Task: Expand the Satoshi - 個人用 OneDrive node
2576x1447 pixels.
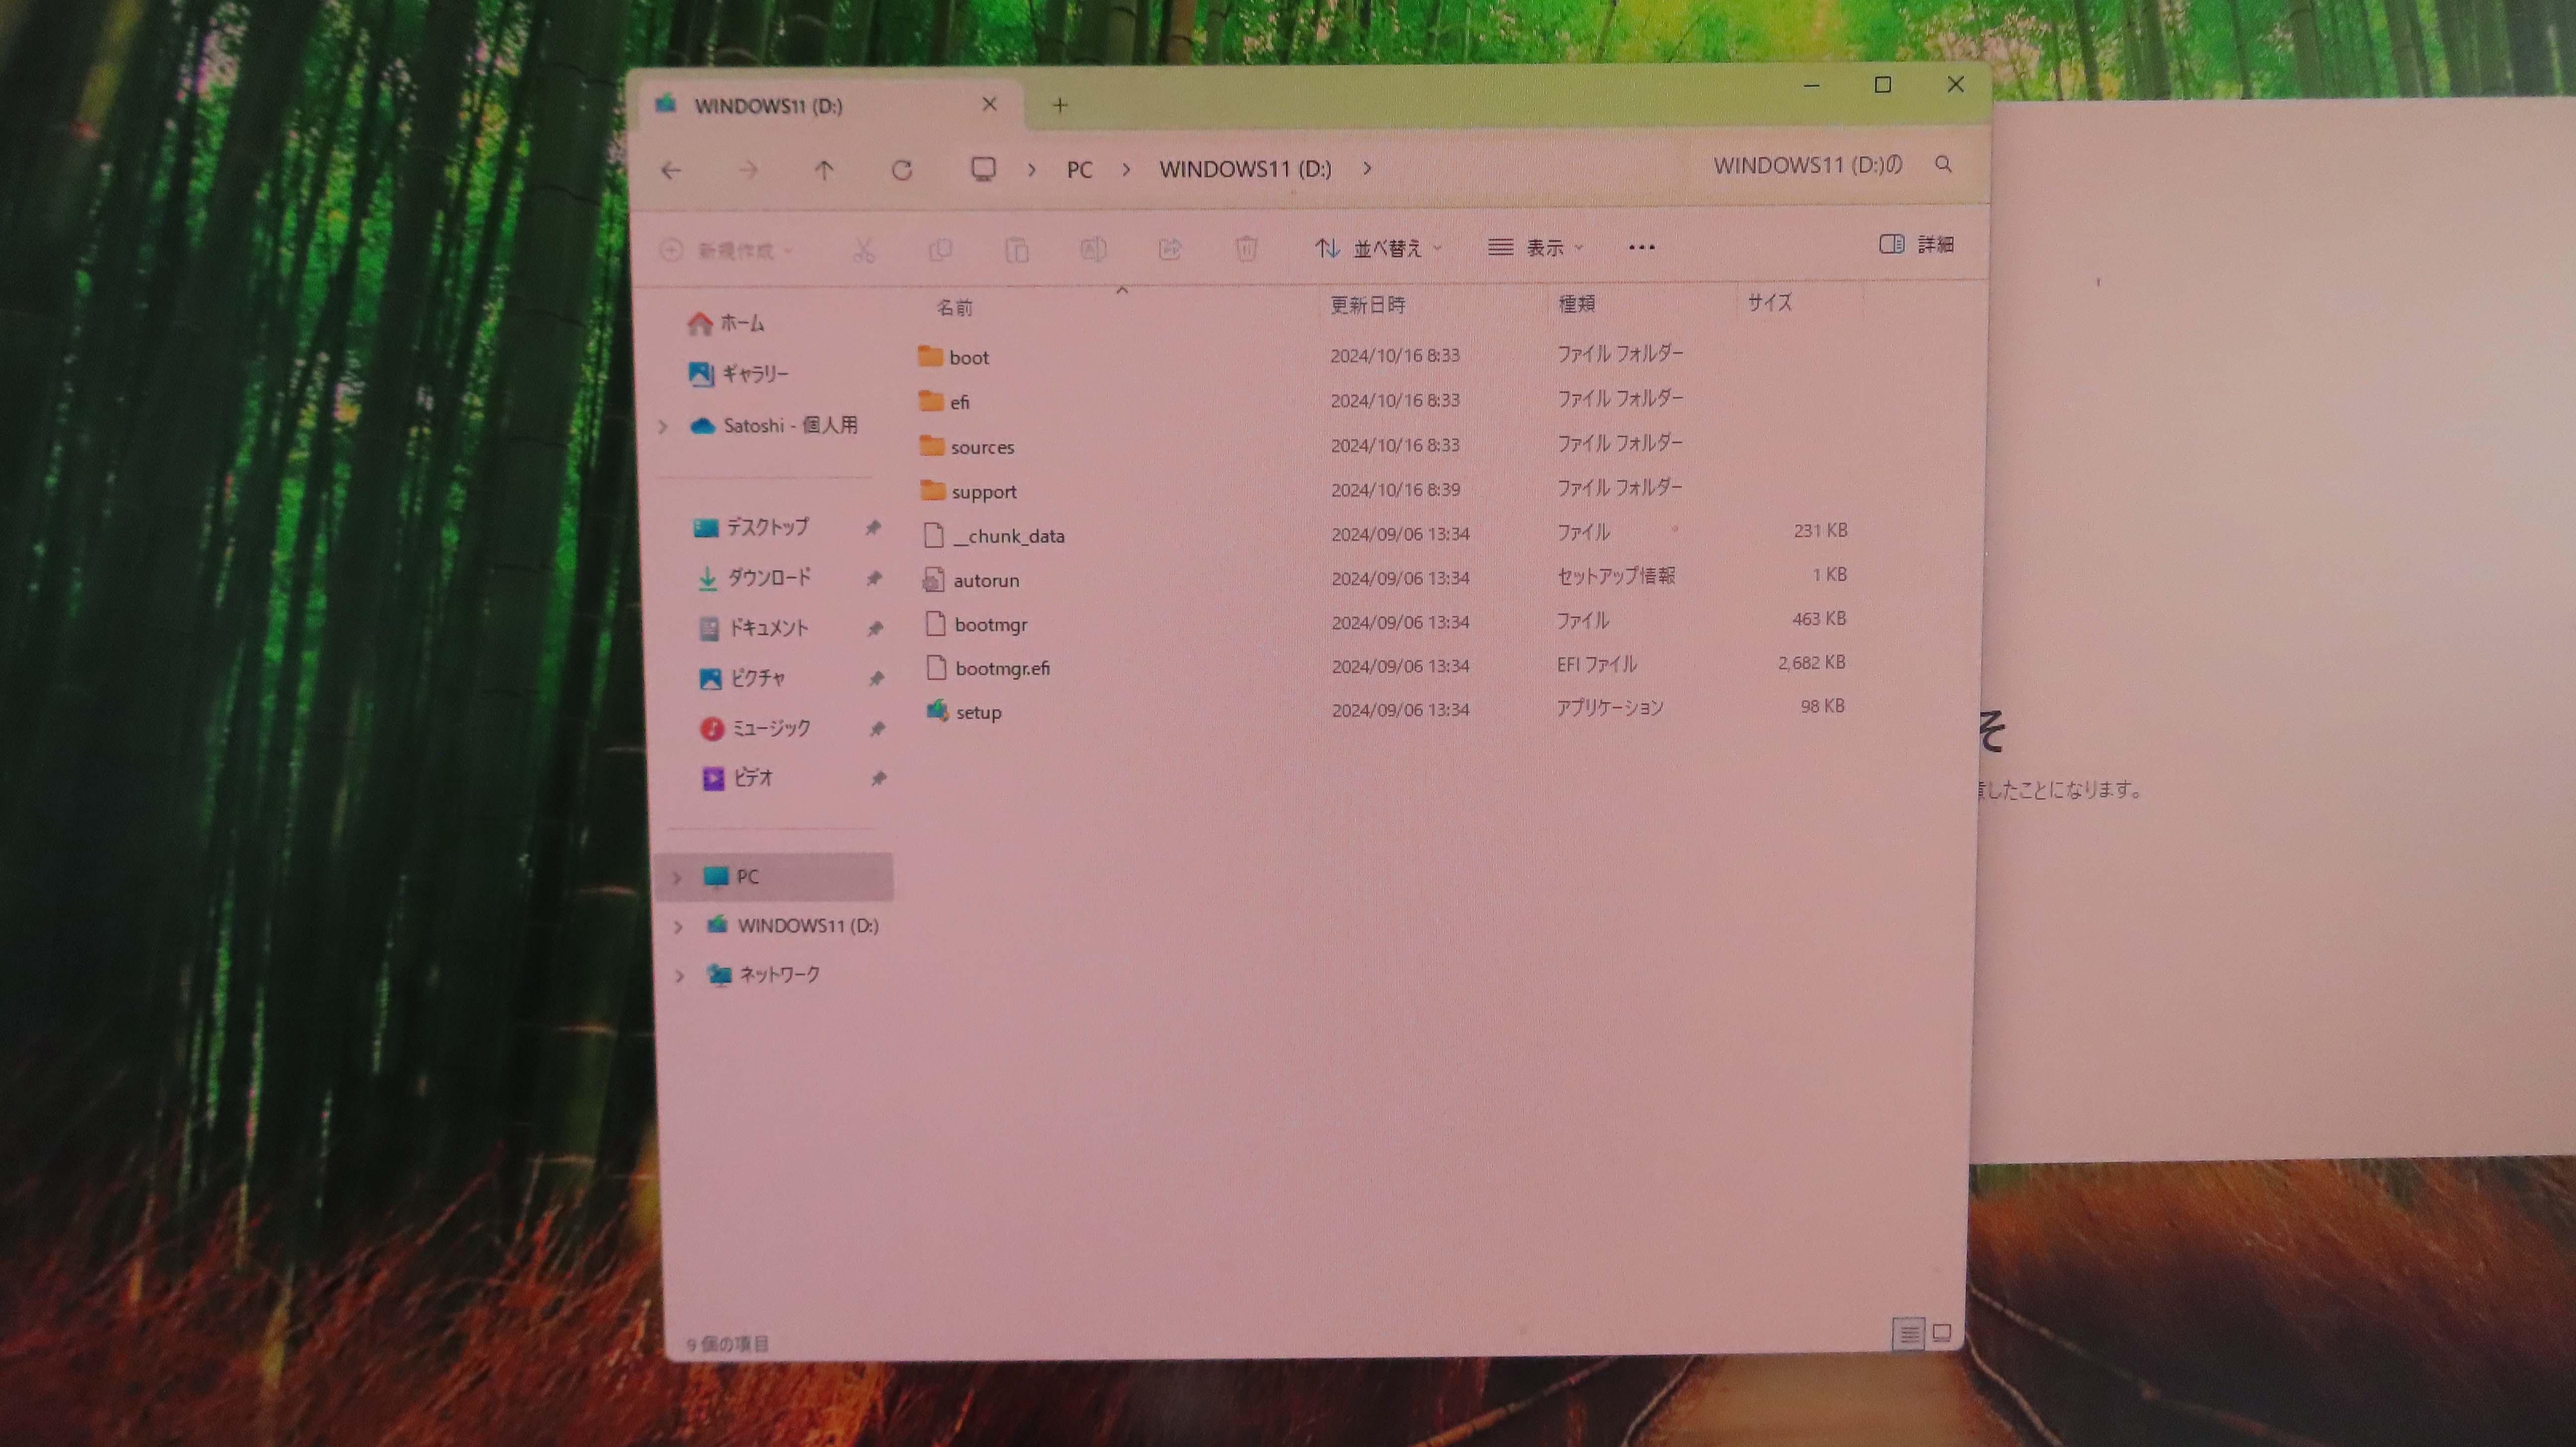Action: [x=662, y=427]
